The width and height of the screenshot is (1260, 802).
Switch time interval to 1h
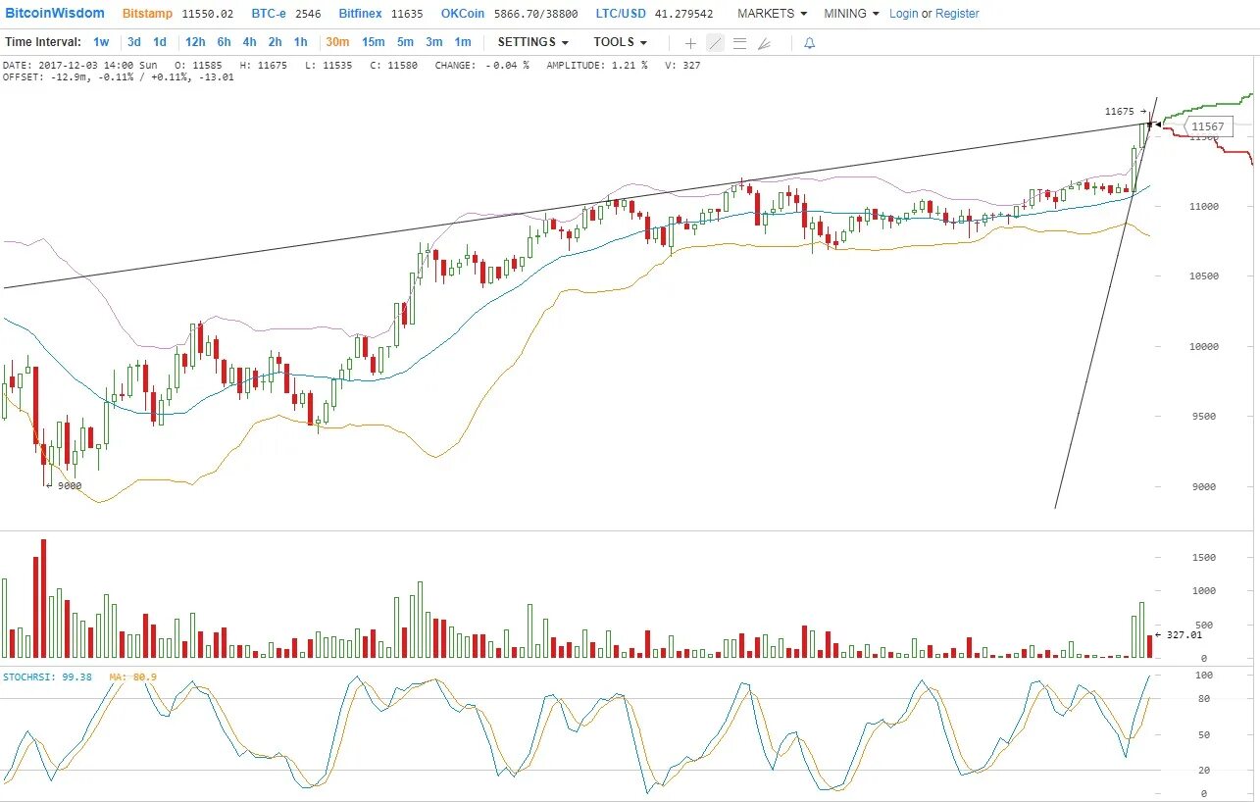pyautogui.click(x=301, y=42)
